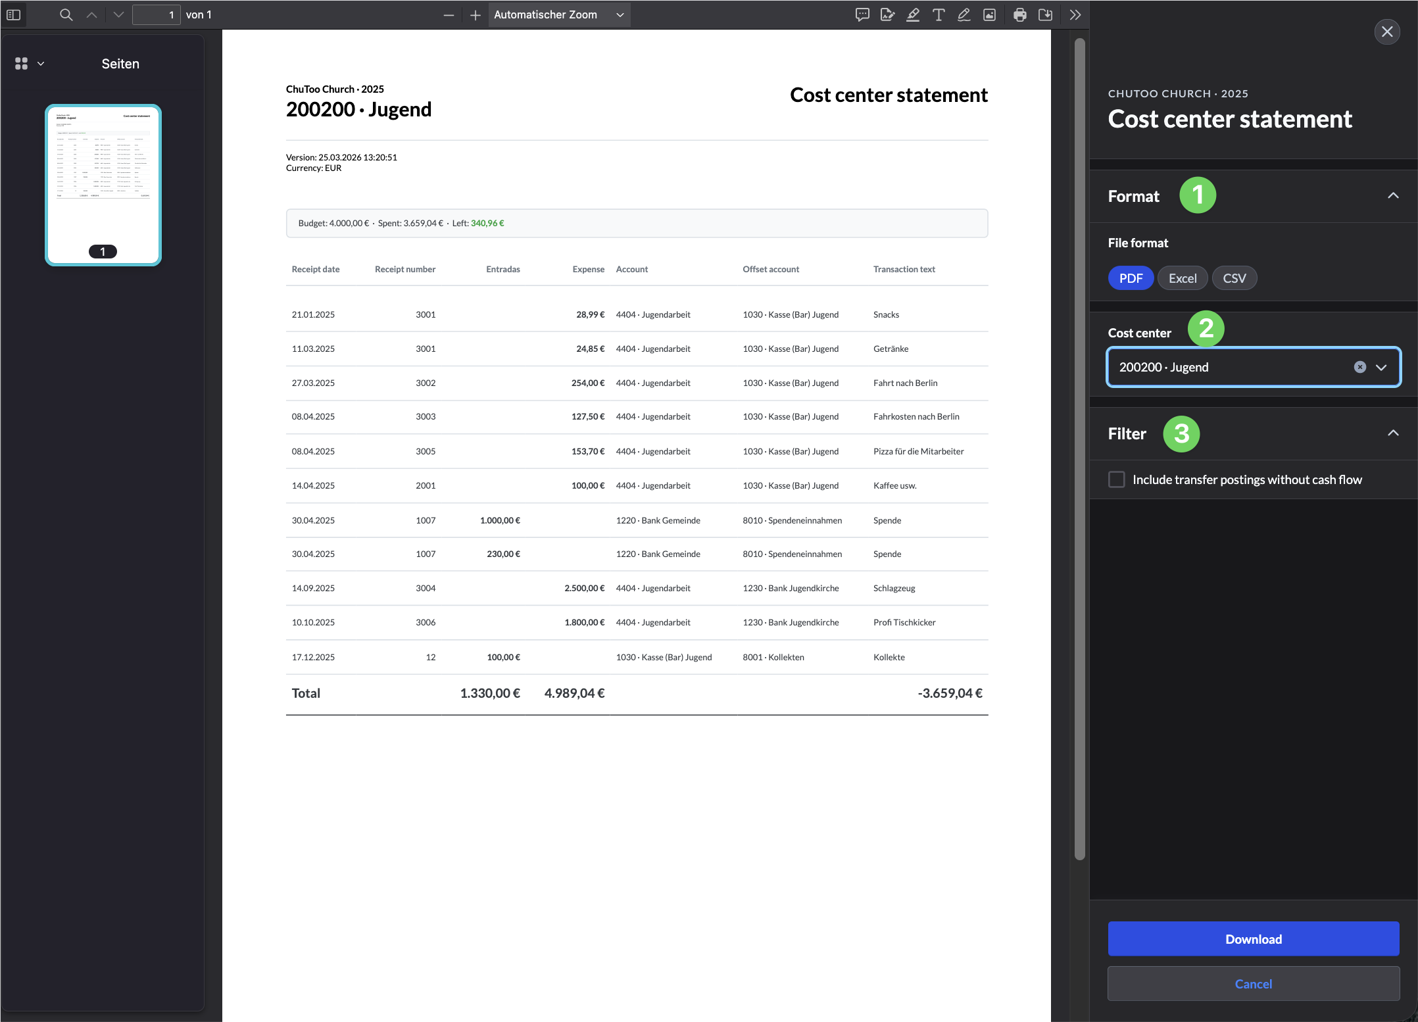1418x1022 pixels.
Task: Toggle the sidebar panel icon
Action: [x=14, y=14]
